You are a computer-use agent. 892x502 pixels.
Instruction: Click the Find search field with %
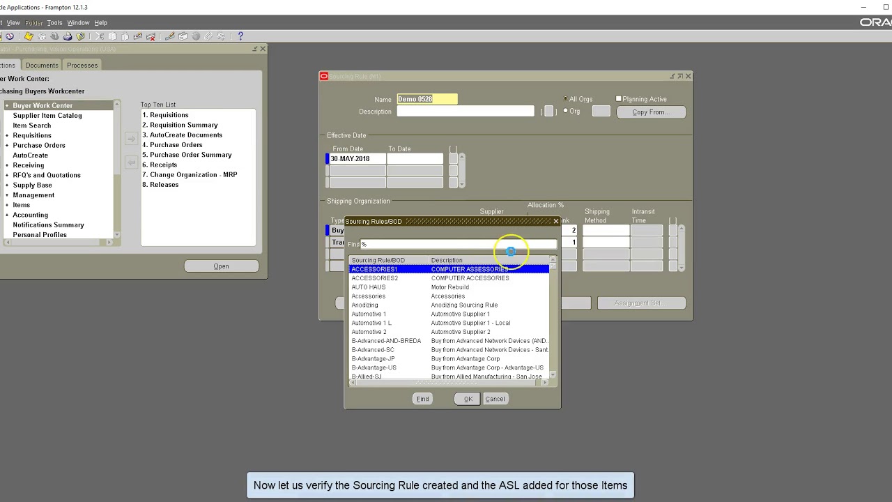point(458,244)
